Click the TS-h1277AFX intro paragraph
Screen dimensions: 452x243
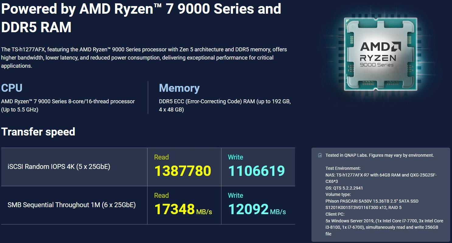pos(144,57)
